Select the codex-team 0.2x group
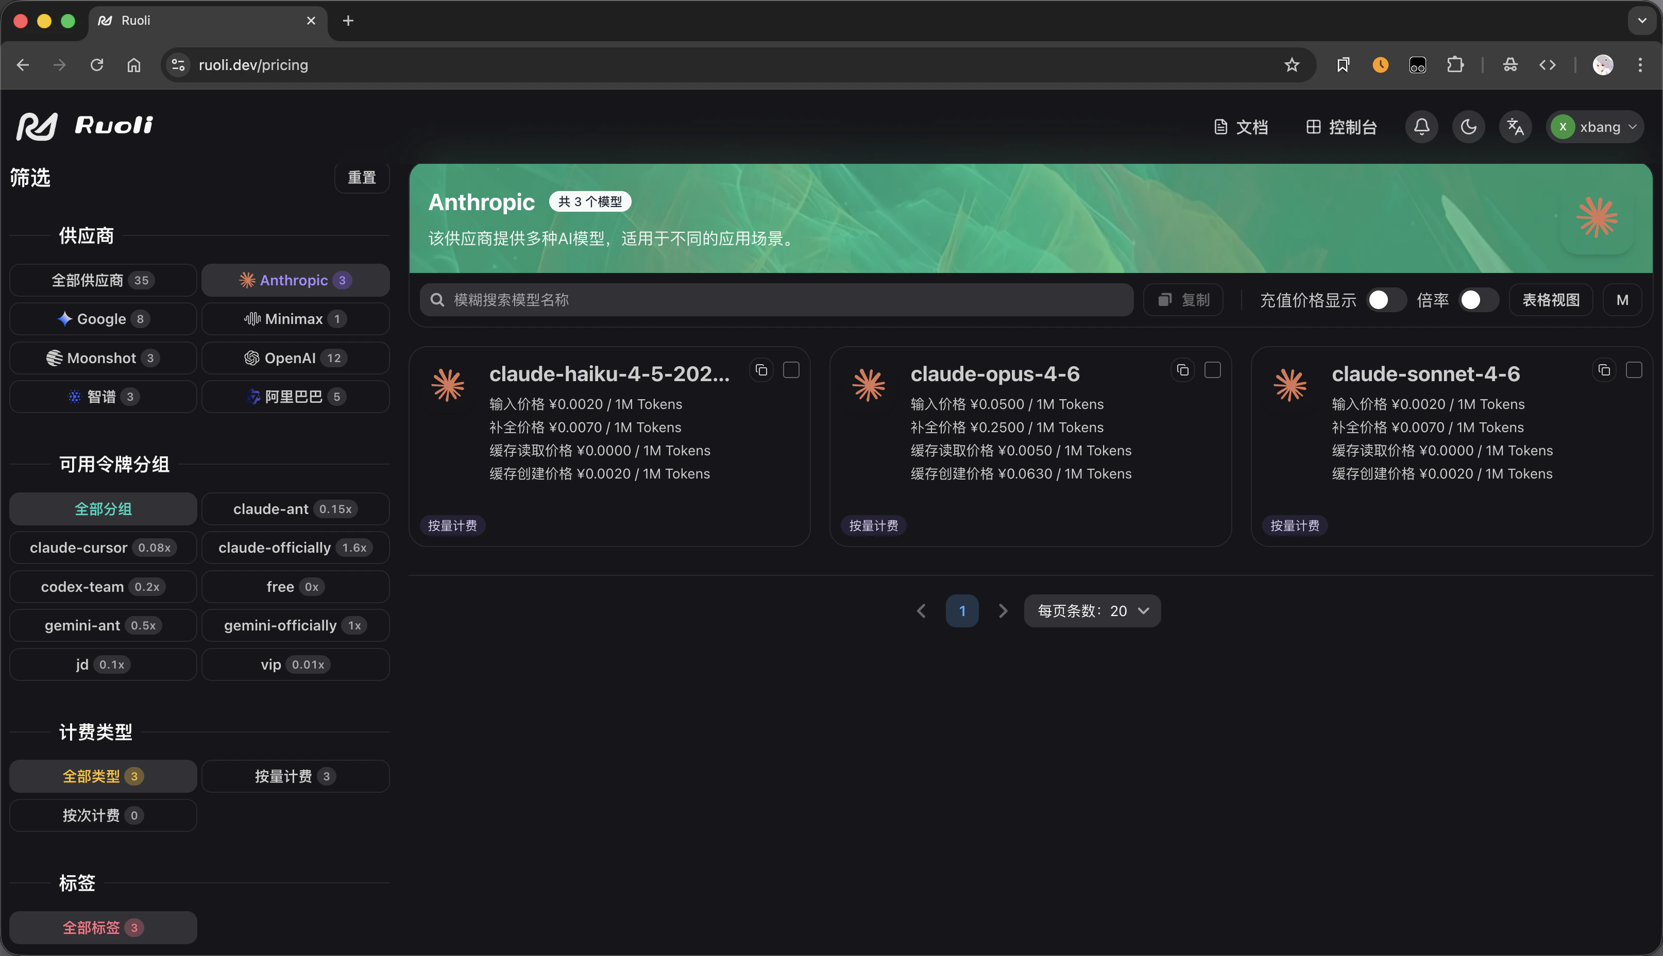 [x=103, y=587]
